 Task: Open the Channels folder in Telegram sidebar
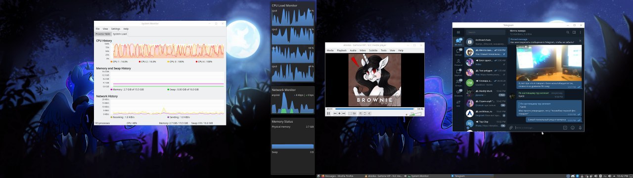pyautogui.click(x=458, y=93)
